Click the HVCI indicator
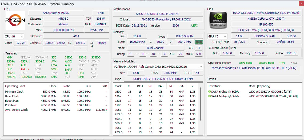Image resolution: width=304 pixels, height=140 pixels. click(x=294, y=63)
